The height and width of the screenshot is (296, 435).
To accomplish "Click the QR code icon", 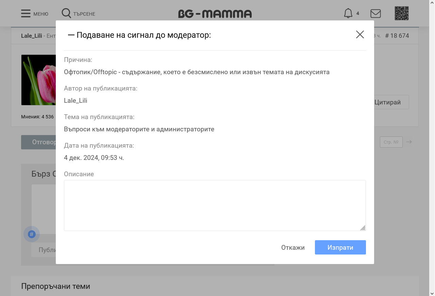I will tap(401, 14).
